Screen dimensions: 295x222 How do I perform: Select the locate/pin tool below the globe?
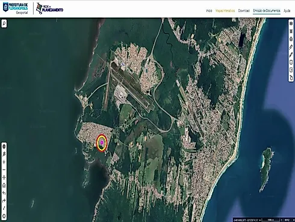(x=4, y=154)
